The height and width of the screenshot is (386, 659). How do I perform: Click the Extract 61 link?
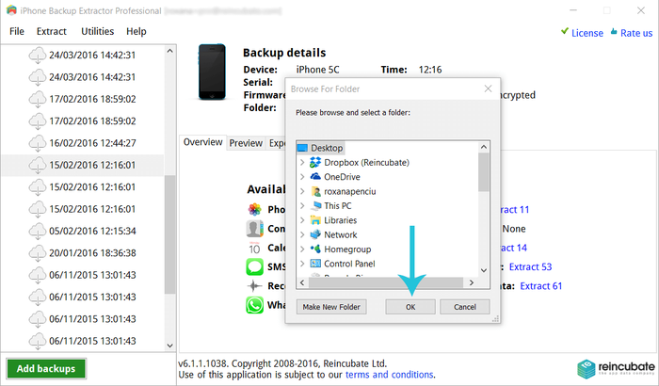point(541,286)
